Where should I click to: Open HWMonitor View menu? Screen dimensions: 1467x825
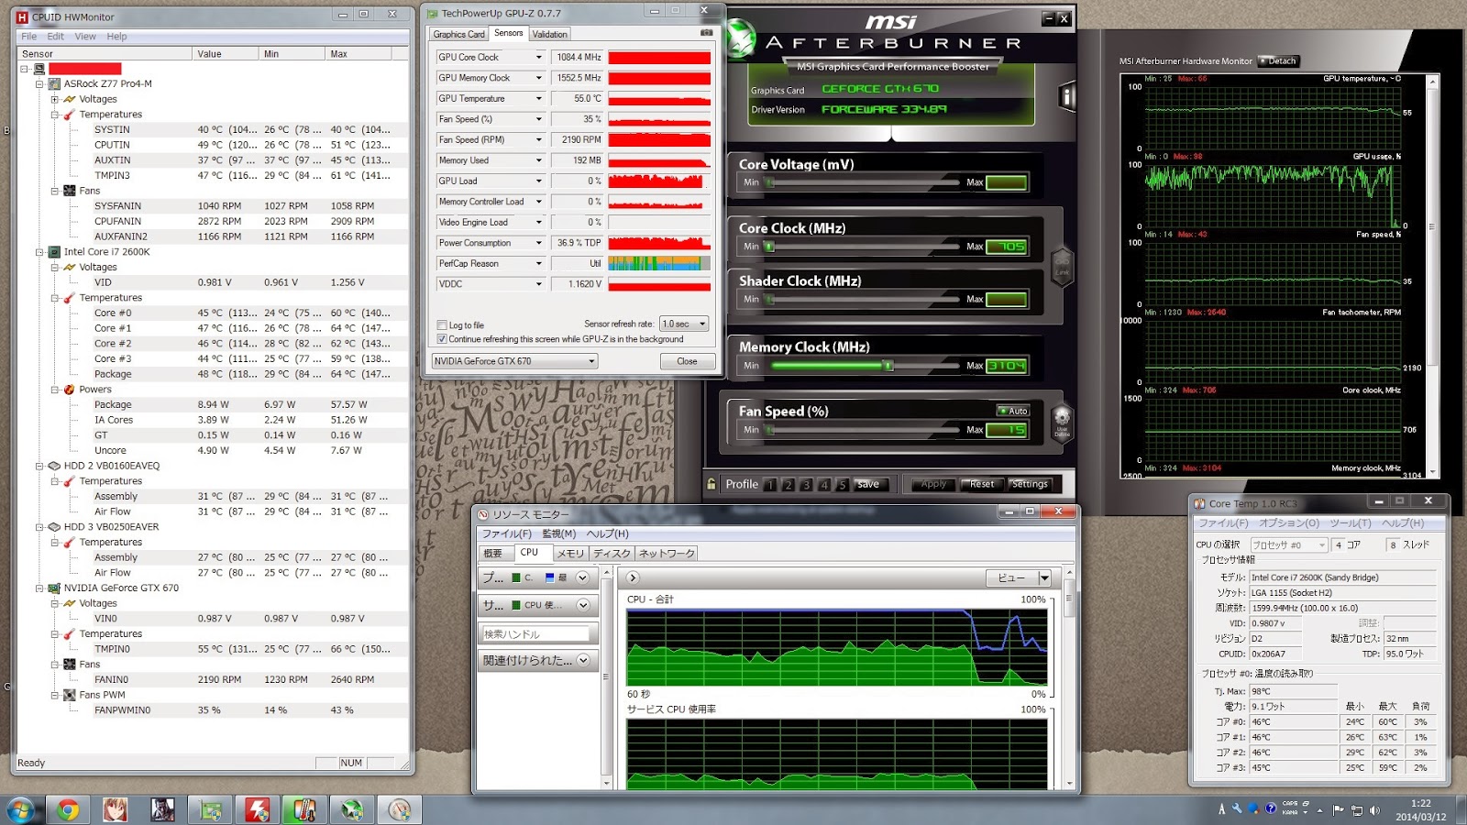[x=85, y=37]
